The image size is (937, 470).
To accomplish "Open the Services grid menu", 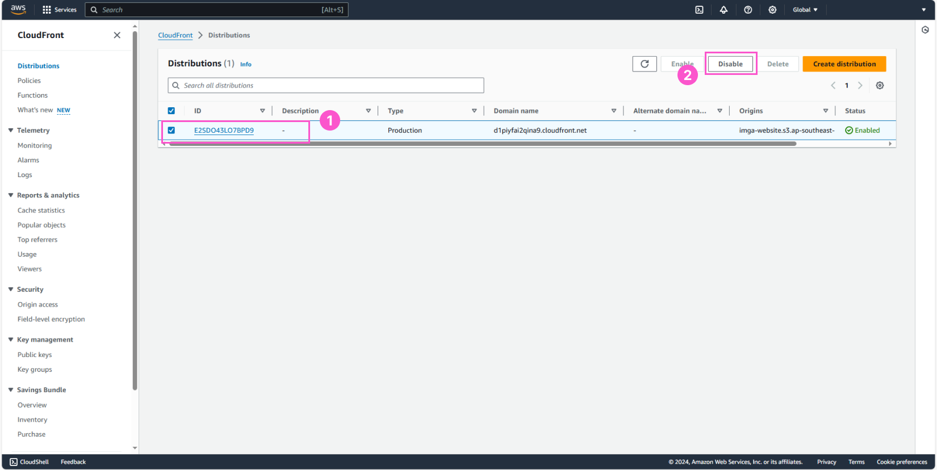I will pyautogui.click(x=60, y=10).
